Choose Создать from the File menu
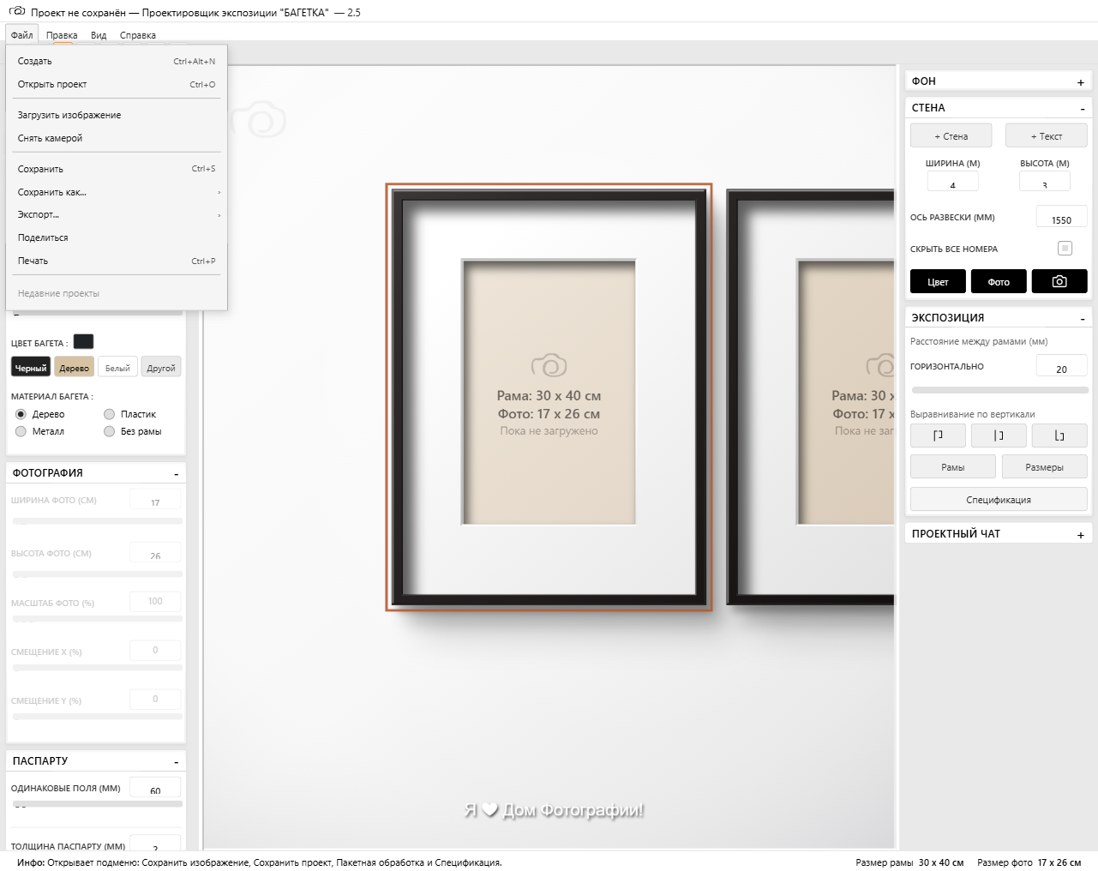Image resolution: width=1098 pixels, height=871 pixels. 117,61
